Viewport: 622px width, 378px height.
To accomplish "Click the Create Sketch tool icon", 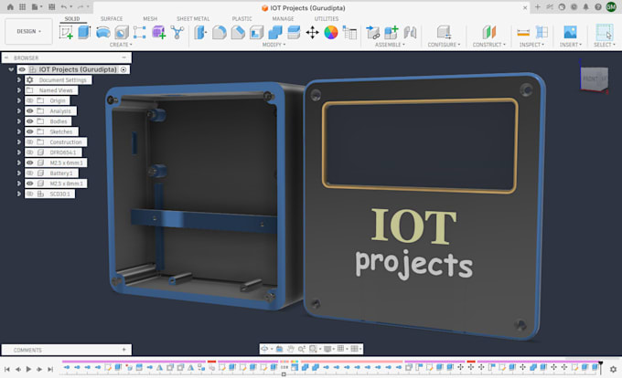I will (x=66, y=32).
